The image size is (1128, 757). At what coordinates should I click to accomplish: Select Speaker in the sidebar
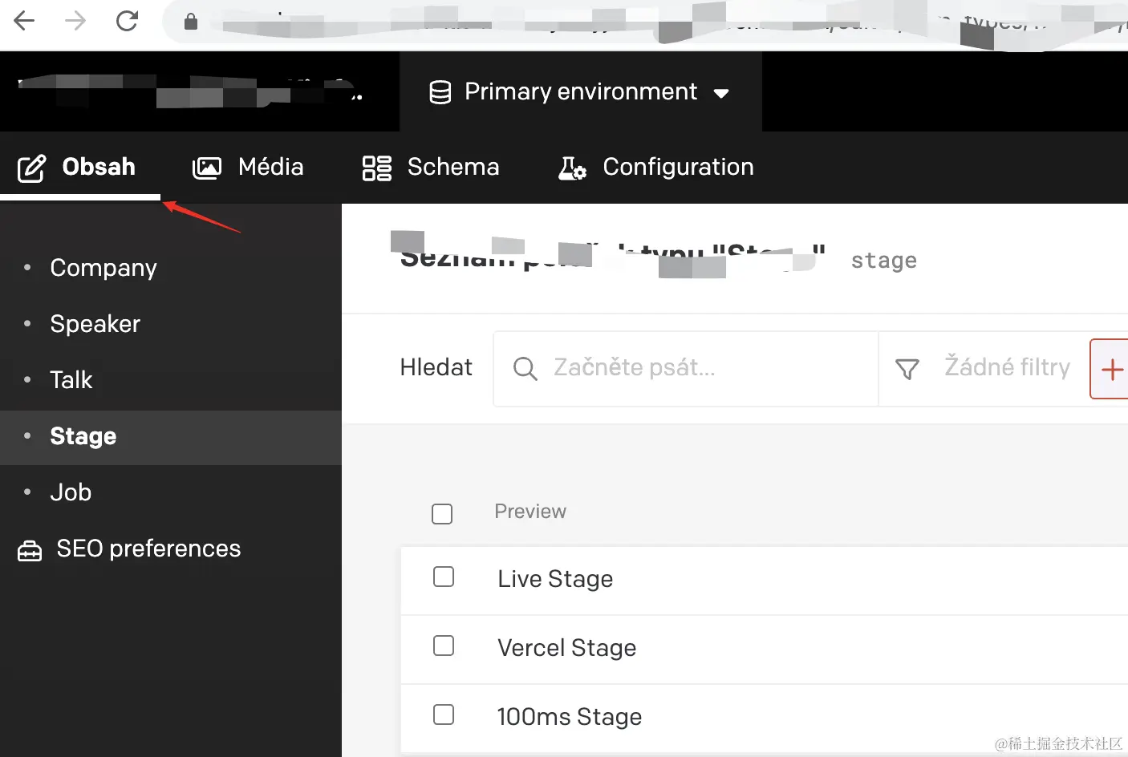(x=95, y=324)
